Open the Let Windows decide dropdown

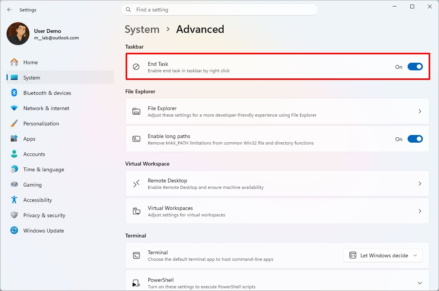coord(383,255)
